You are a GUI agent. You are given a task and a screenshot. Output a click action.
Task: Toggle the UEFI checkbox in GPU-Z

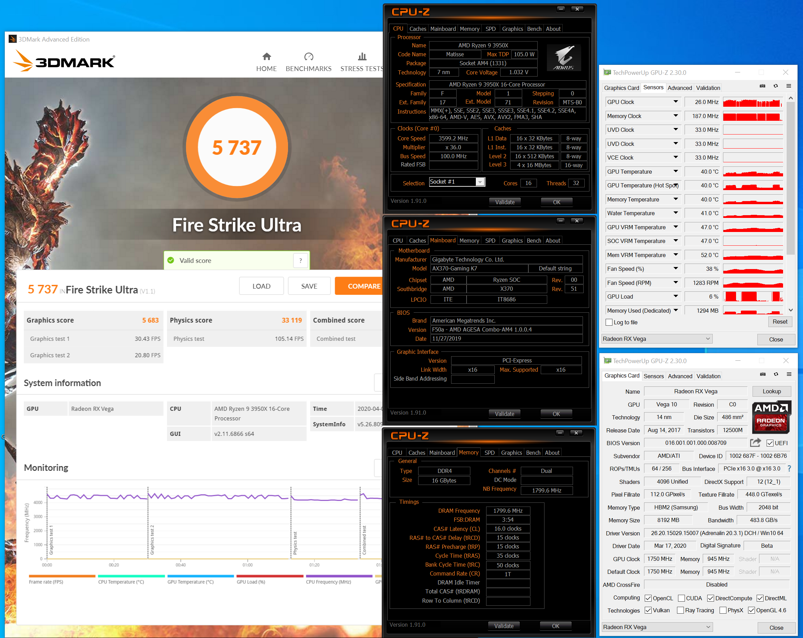[770, 443]
